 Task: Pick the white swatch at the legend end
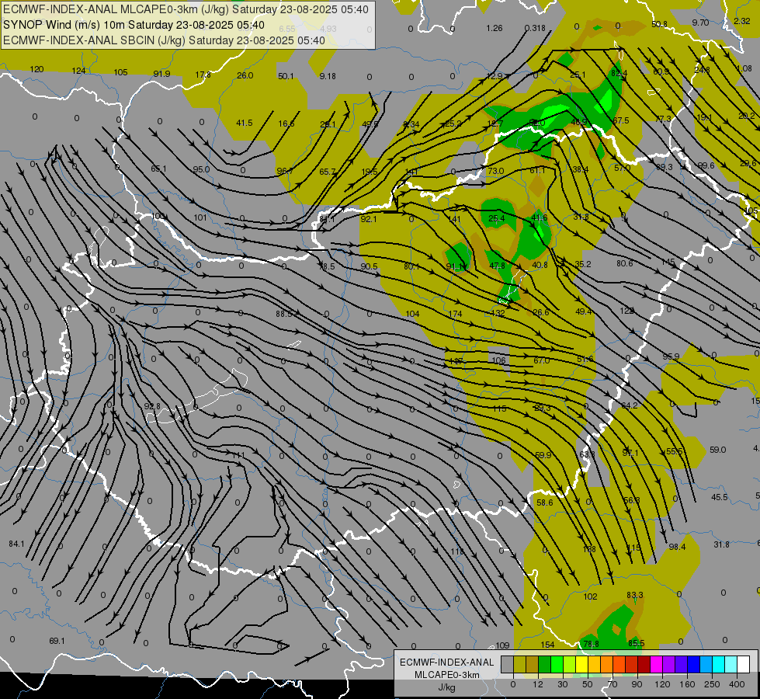(743, 665)
